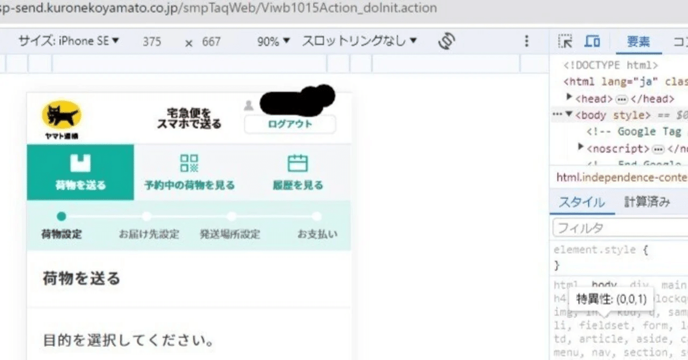Open the 90% zoom dropdown
The height and width of the screenshot is (360, 688).
click(x=273, y=41)
